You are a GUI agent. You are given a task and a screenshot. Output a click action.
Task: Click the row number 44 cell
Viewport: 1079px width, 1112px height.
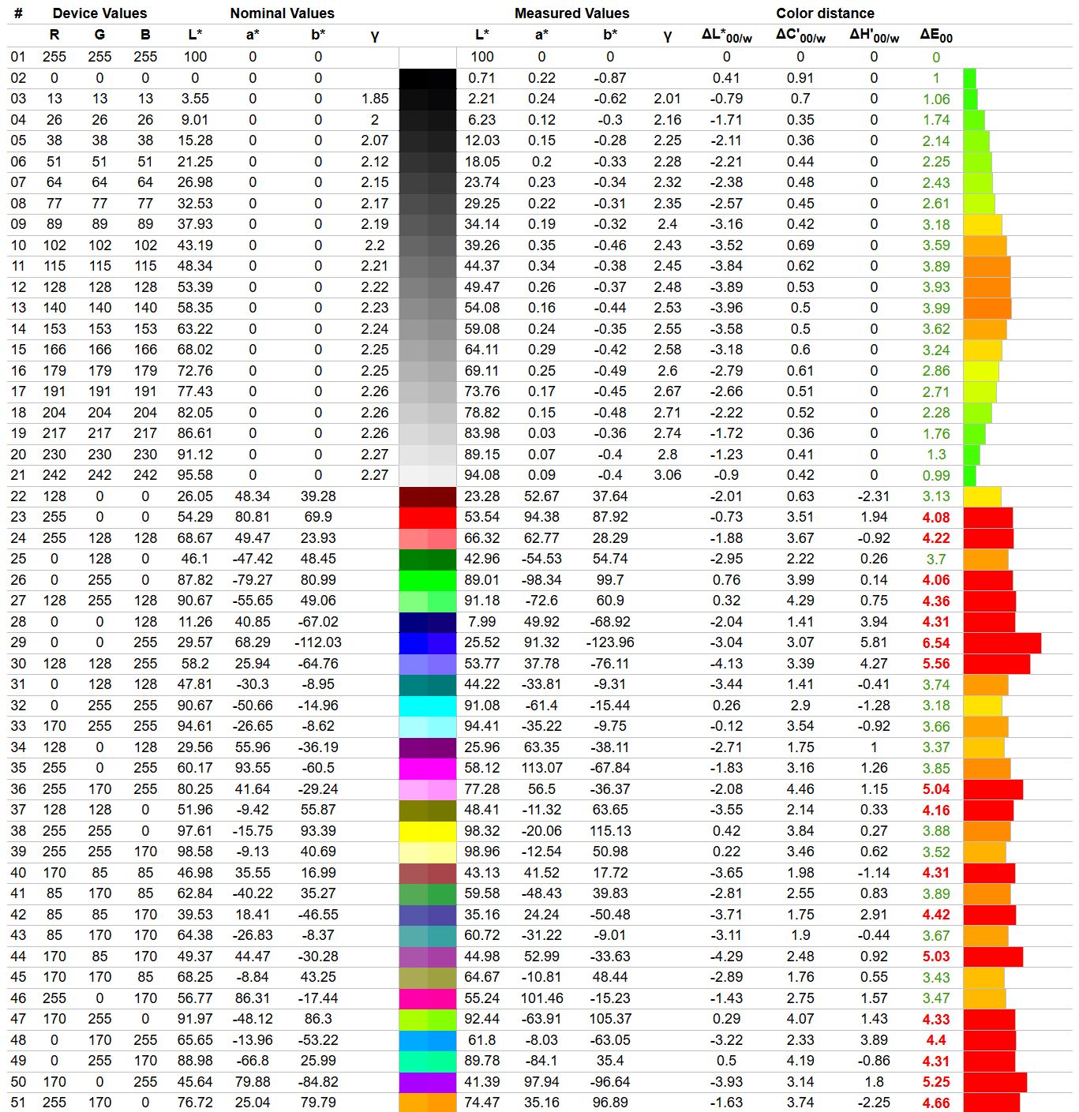pos(18,957)
